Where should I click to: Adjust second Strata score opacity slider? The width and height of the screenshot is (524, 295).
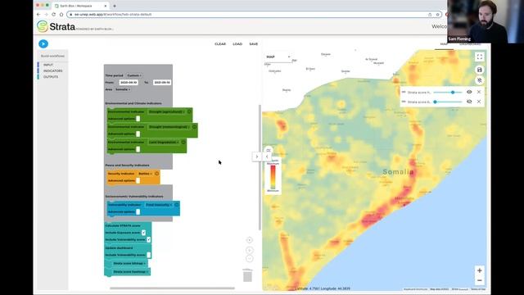[448, 102]
